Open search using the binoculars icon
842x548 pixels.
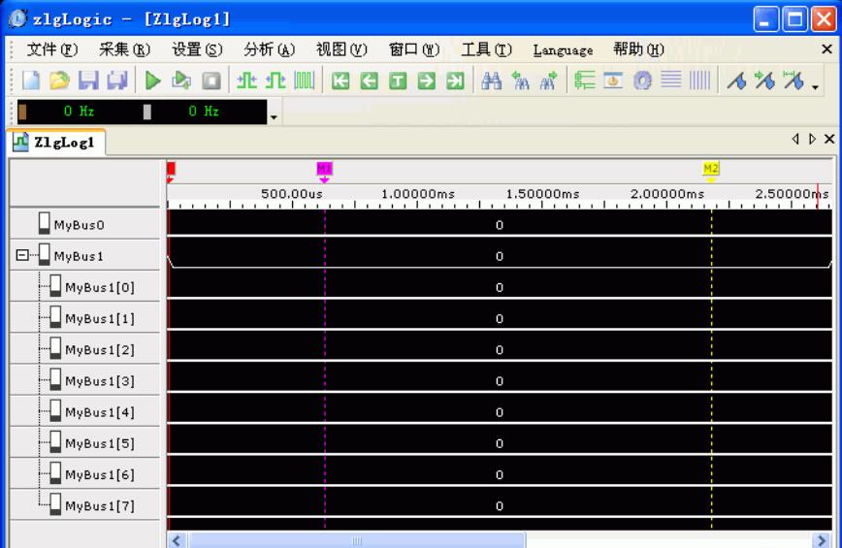coord(492,81)
